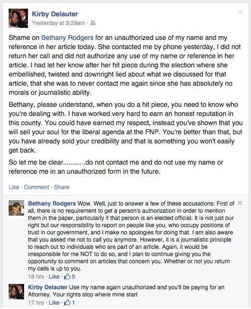The image size is (251, 309).
Task: Open the post options chevron menu
Action: 240,12
